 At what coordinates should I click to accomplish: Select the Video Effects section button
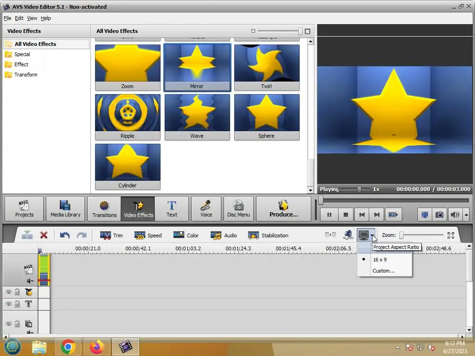click(x=138, y=209)
